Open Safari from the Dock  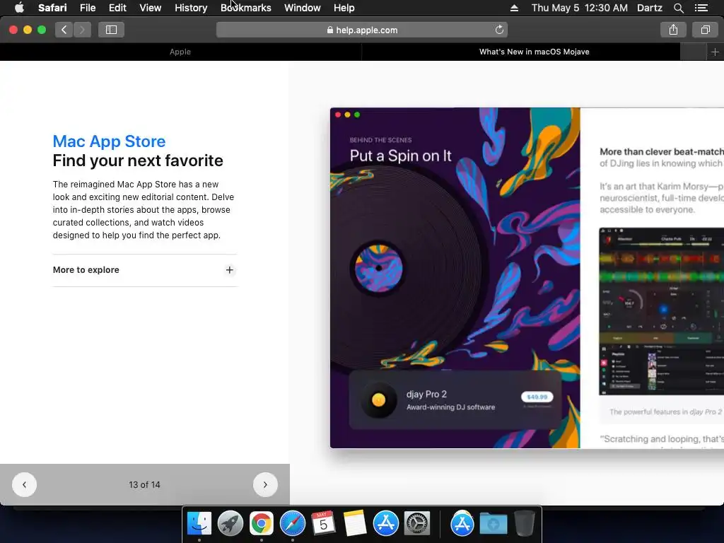click(x=292, y=523)
